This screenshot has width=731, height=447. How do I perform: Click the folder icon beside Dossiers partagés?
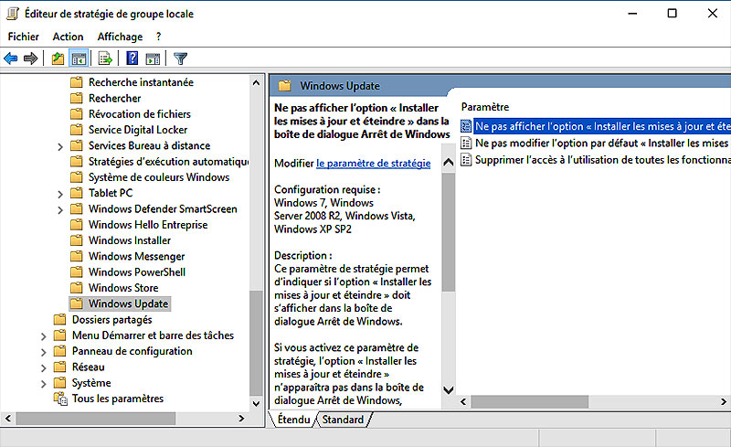(59, 320)
